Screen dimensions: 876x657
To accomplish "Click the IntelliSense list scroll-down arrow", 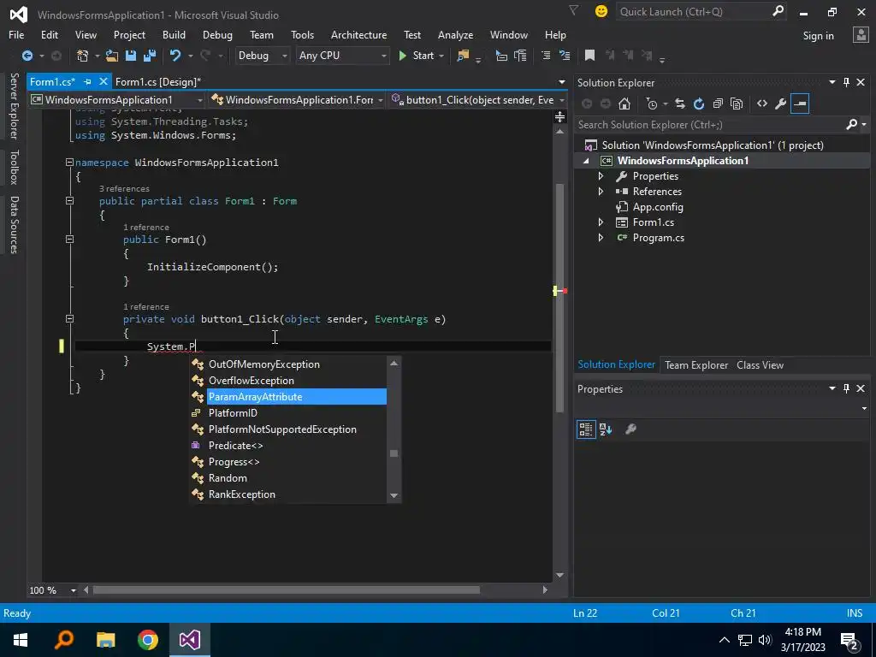I will click(x=394, y=495).
